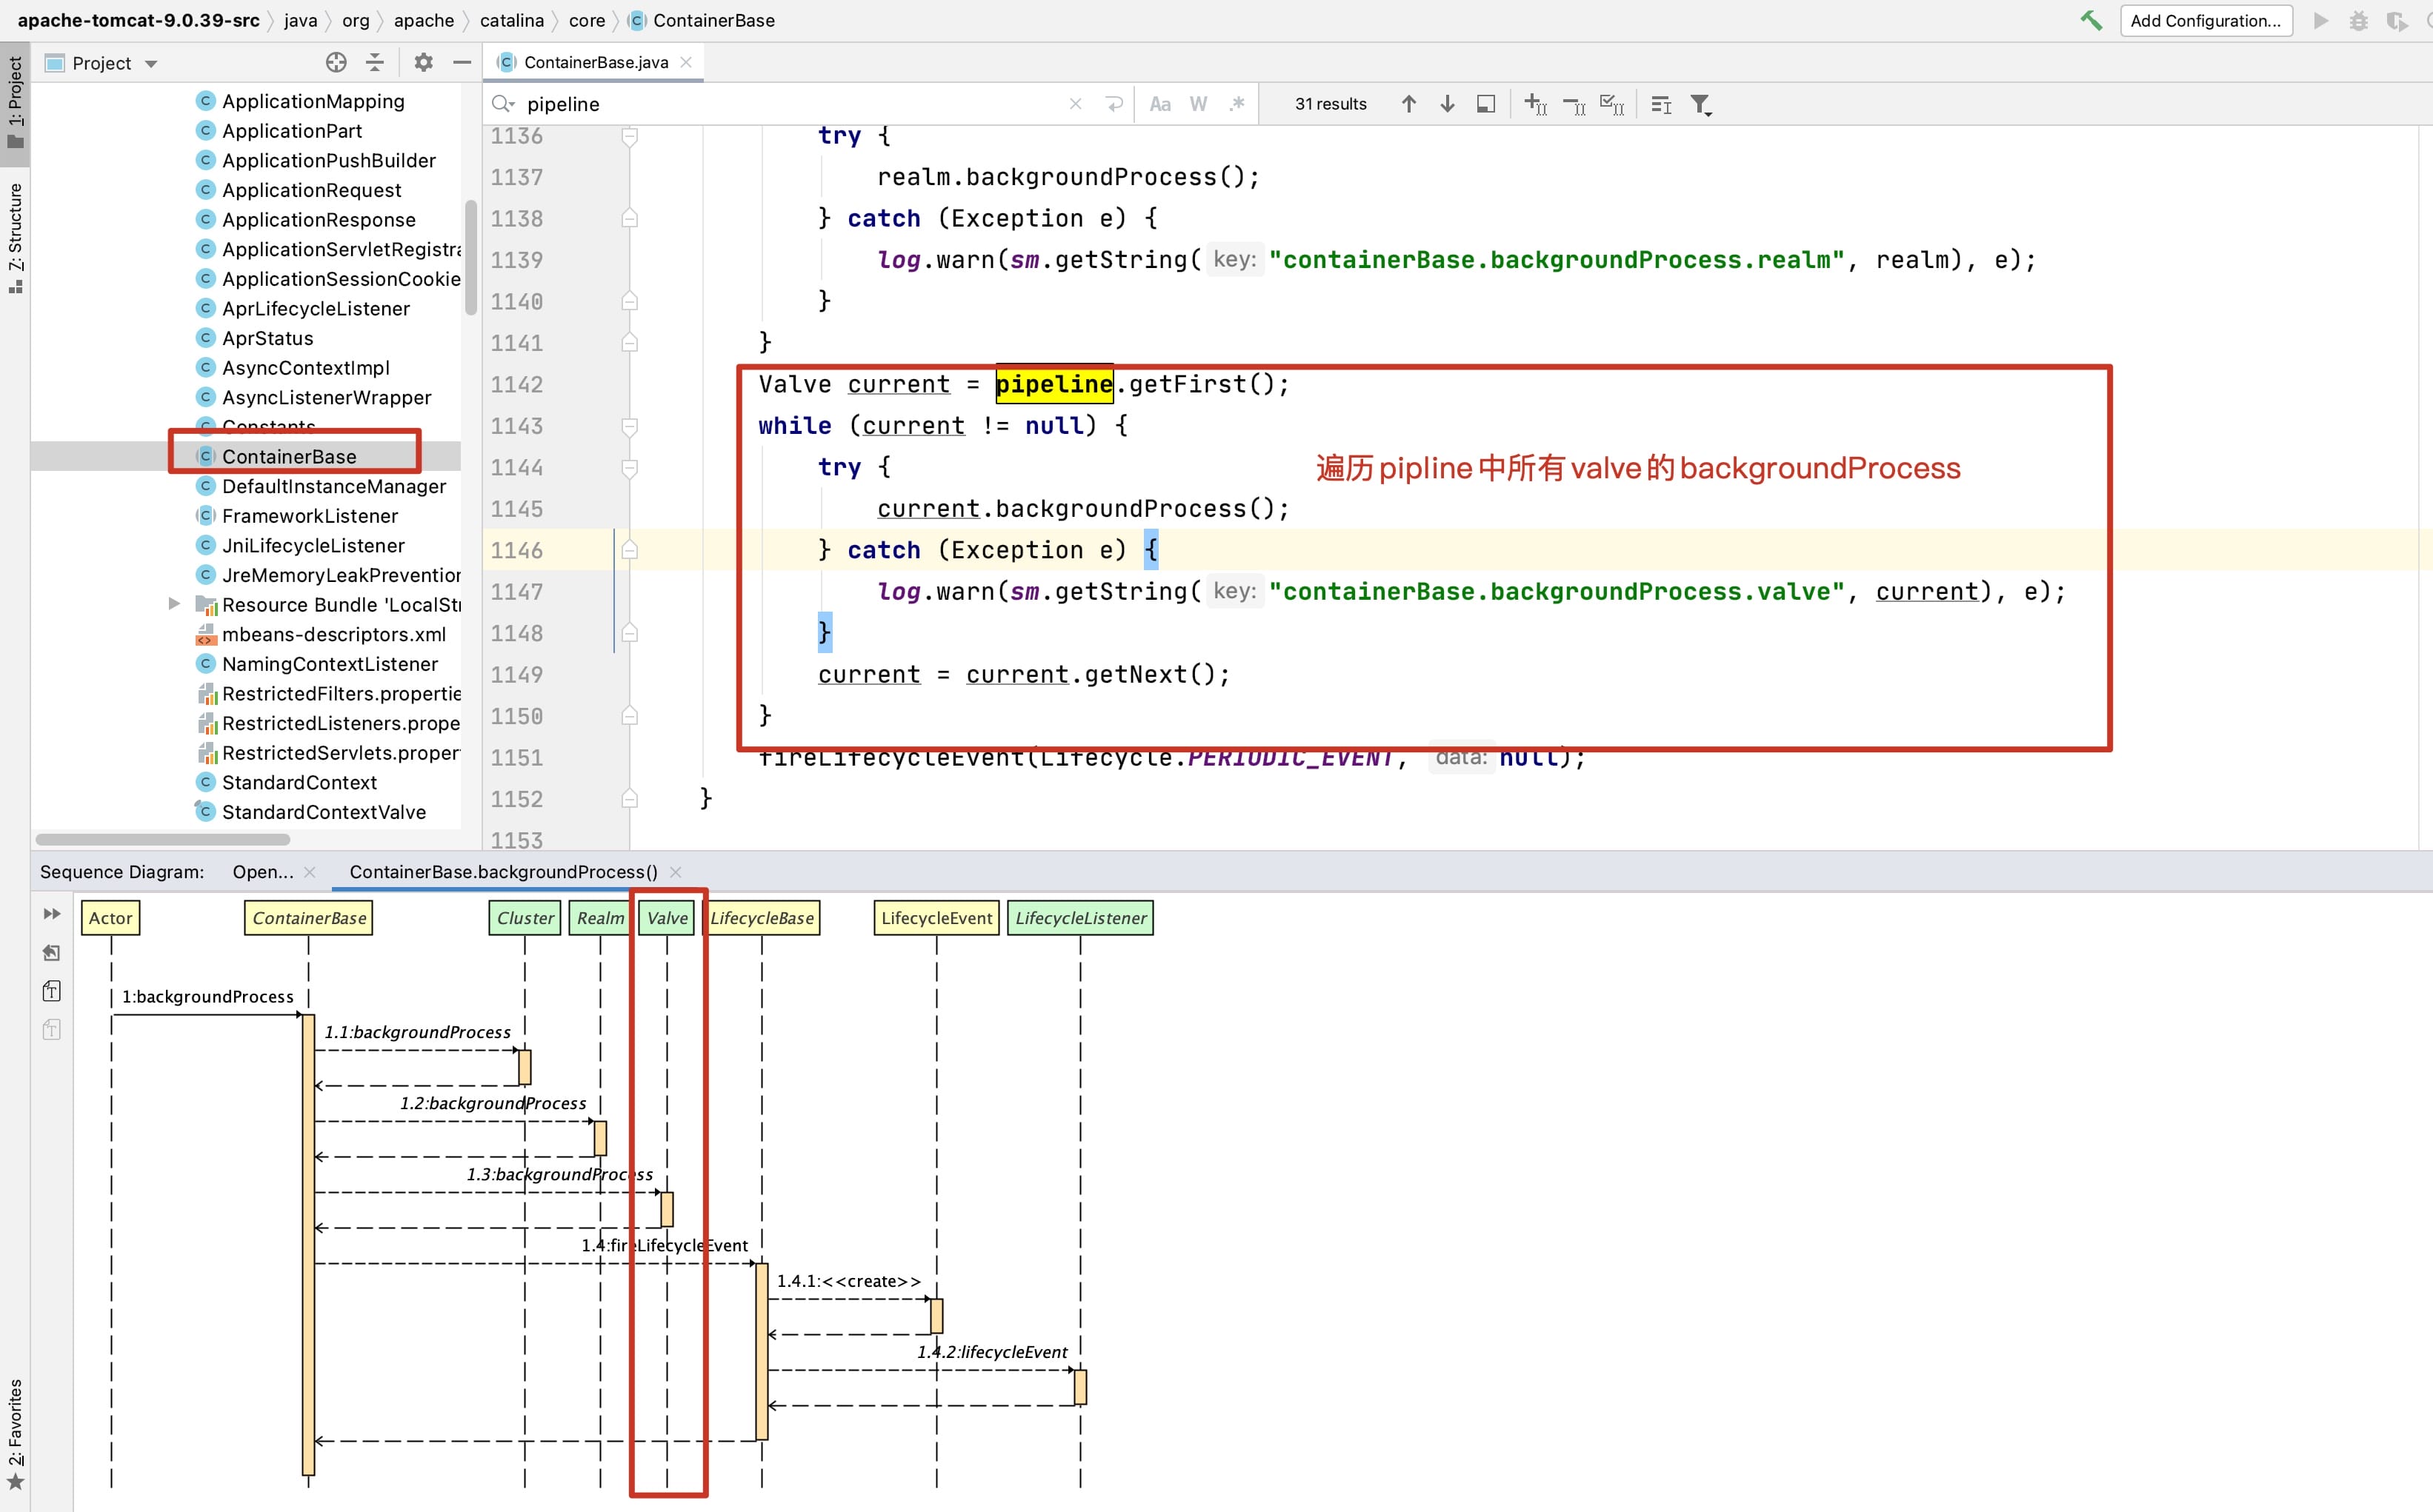Go to the next search occurrence arrow
This screenshot has width=2433, height=1512.
1447,104
